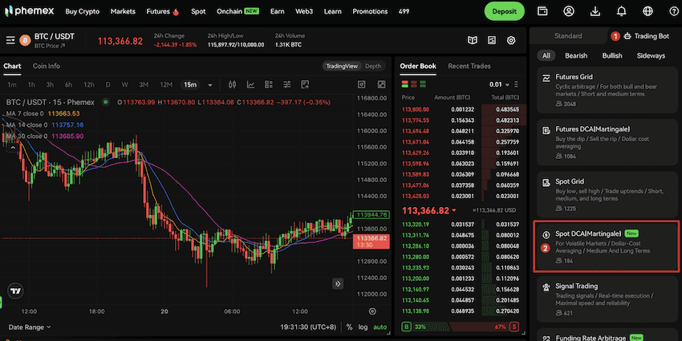Image resolution: width=682 pixels, height=341 pixels.
Task: Click the 113,800.00 ask price row
Action: 461,109
